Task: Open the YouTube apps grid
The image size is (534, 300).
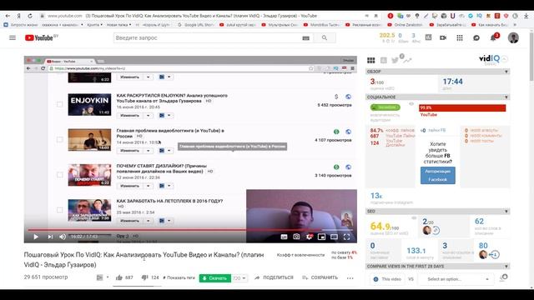Action: point(460,37)
